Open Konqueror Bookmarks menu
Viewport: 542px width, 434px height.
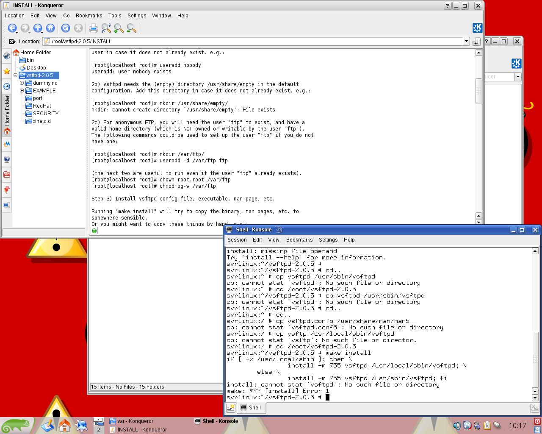click(x=89, y=16)
